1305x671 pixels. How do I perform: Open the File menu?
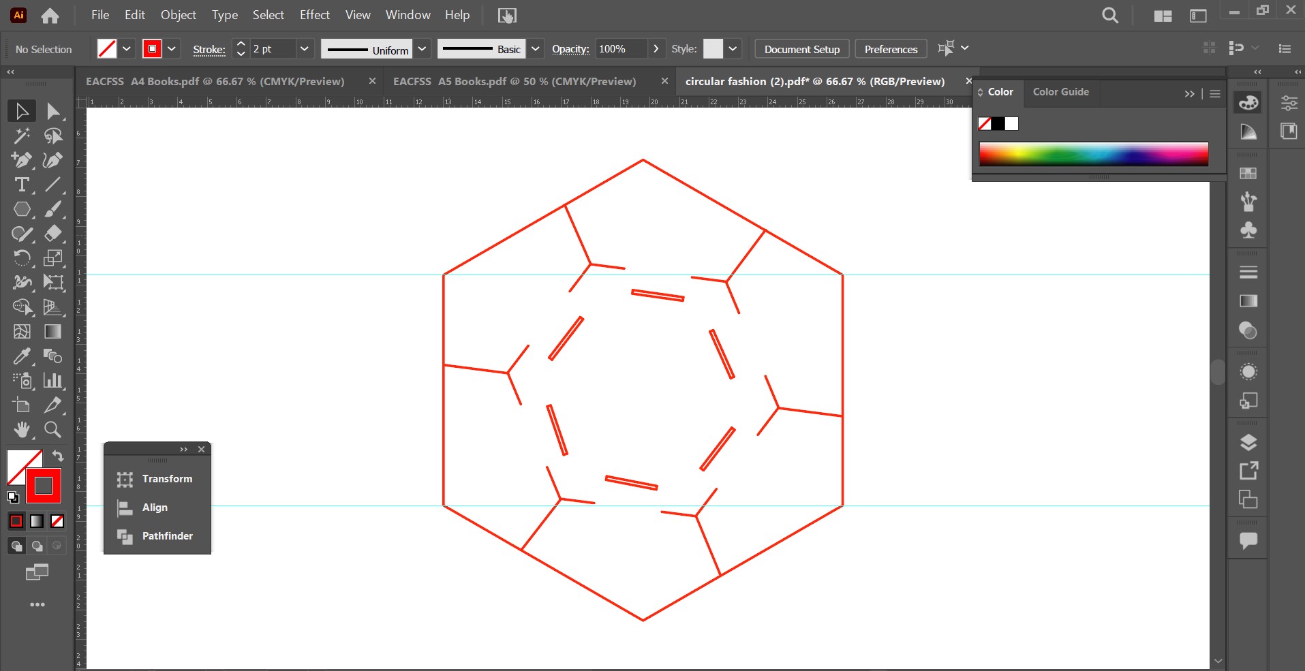click(x=100, y=15)
